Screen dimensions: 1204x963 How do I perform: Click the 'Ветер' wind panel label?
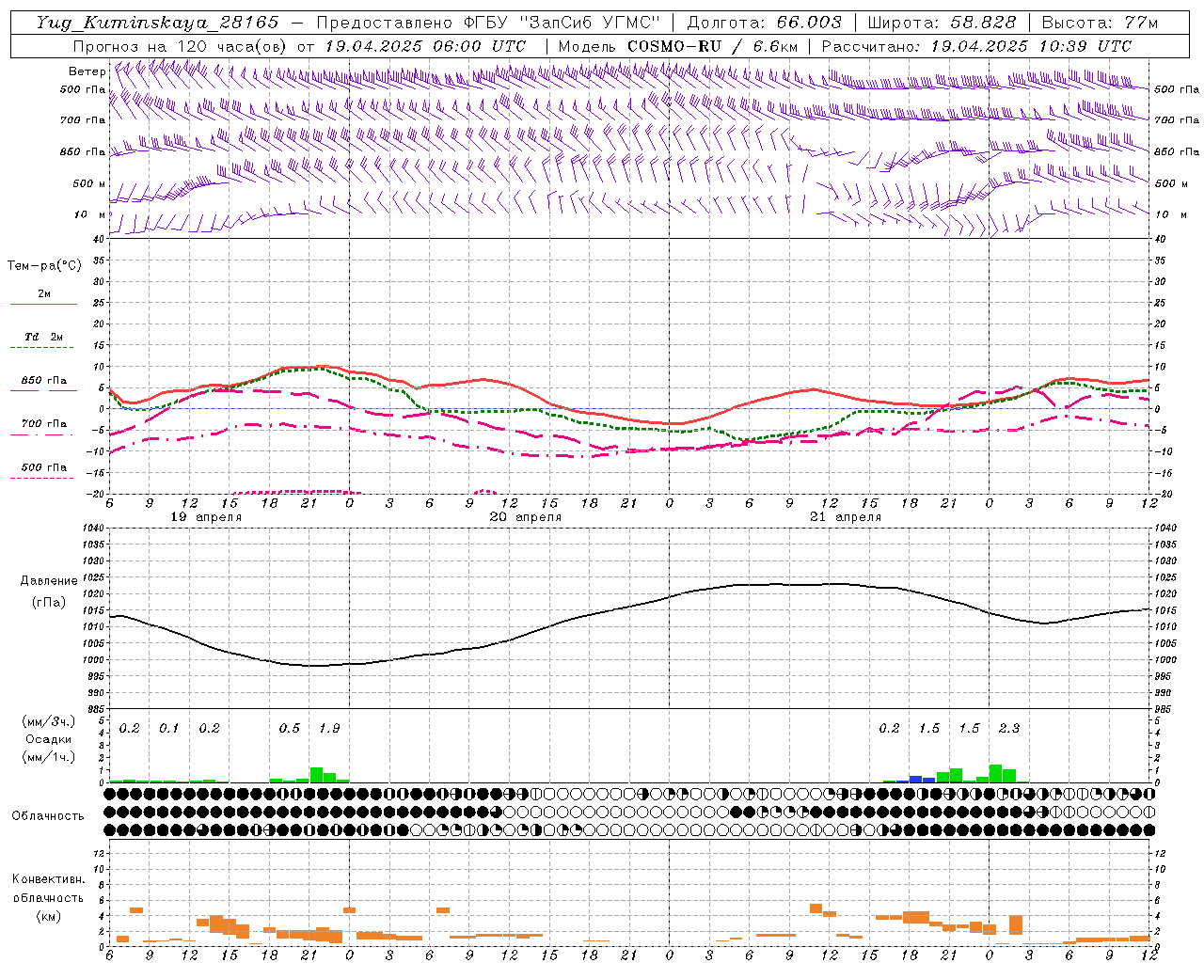coord(87,71)
